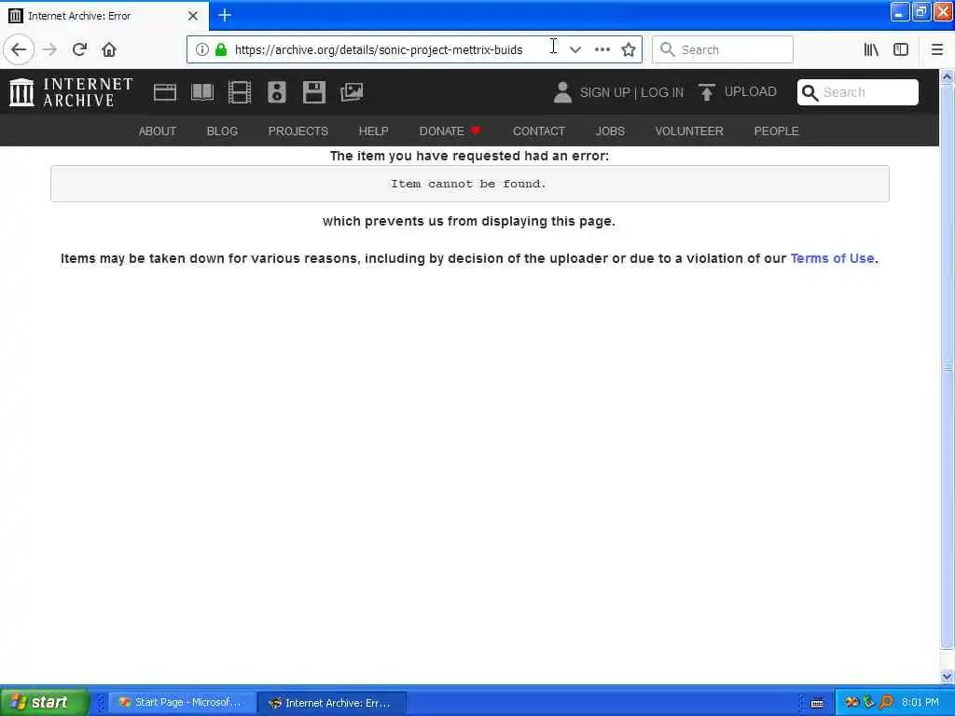Click 'Item cannot be found.' message text
Viewport: 955px width, 716px height.
[468, 184]
